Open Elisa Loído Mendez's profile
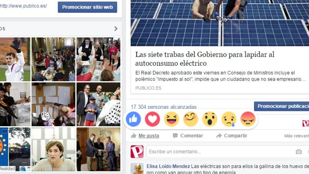 (168, 166)
